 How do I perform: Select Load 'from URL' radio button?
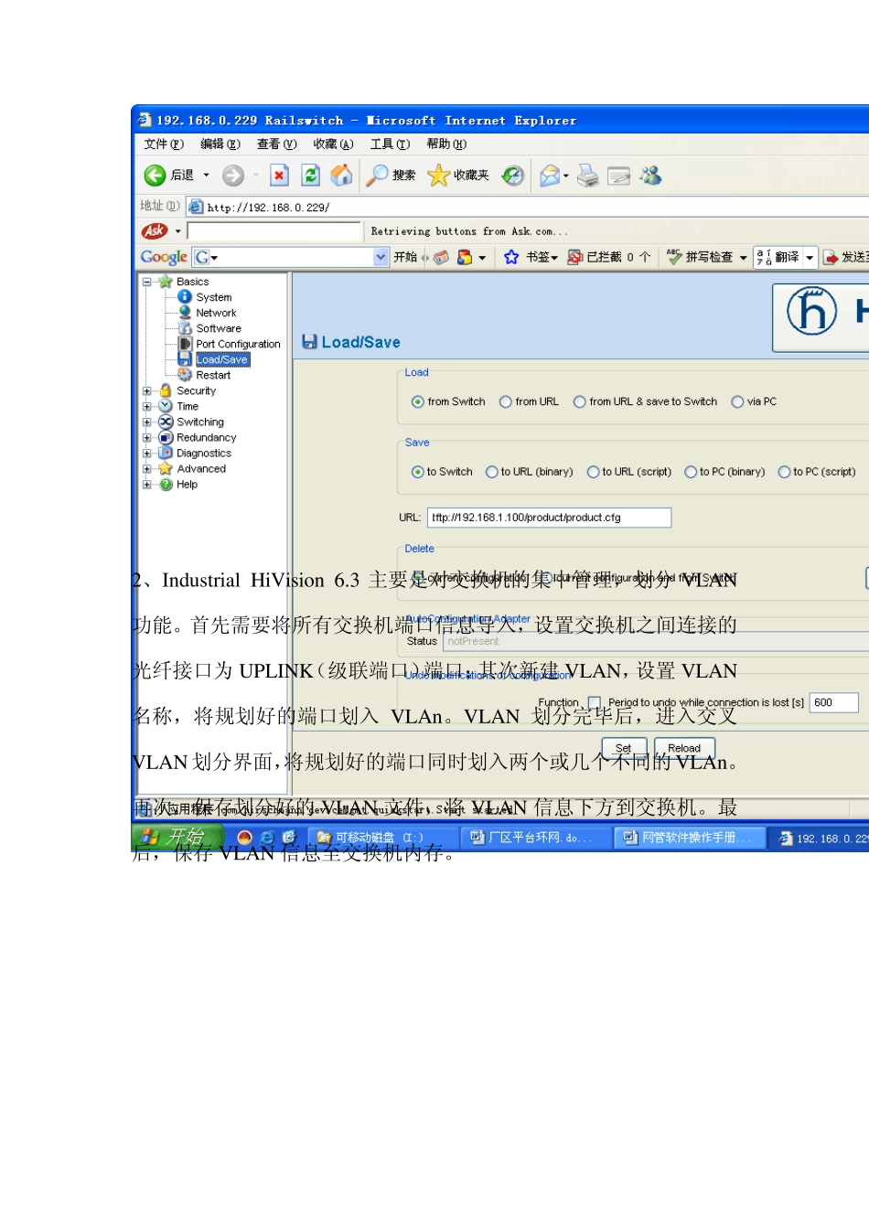pos(505,401)
